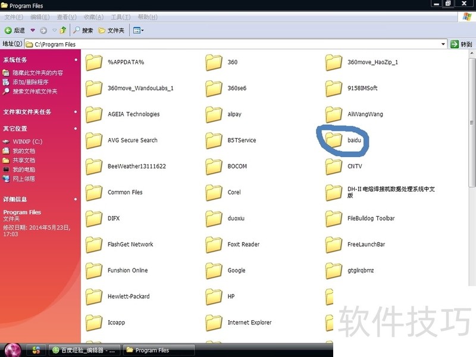
Task: Click the Google folder name
Action: (x=236, y=271)
